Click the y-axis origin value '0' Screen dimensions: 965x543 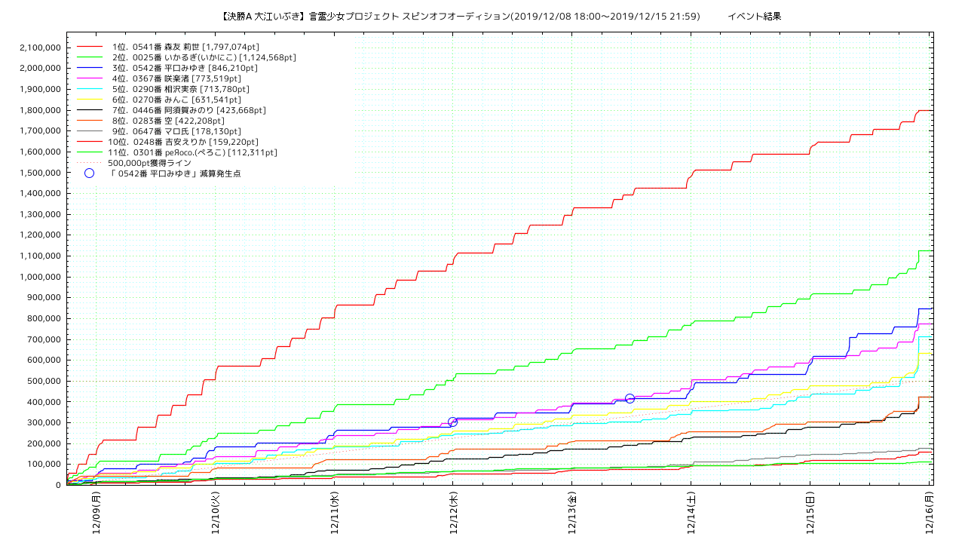[59, 486]
